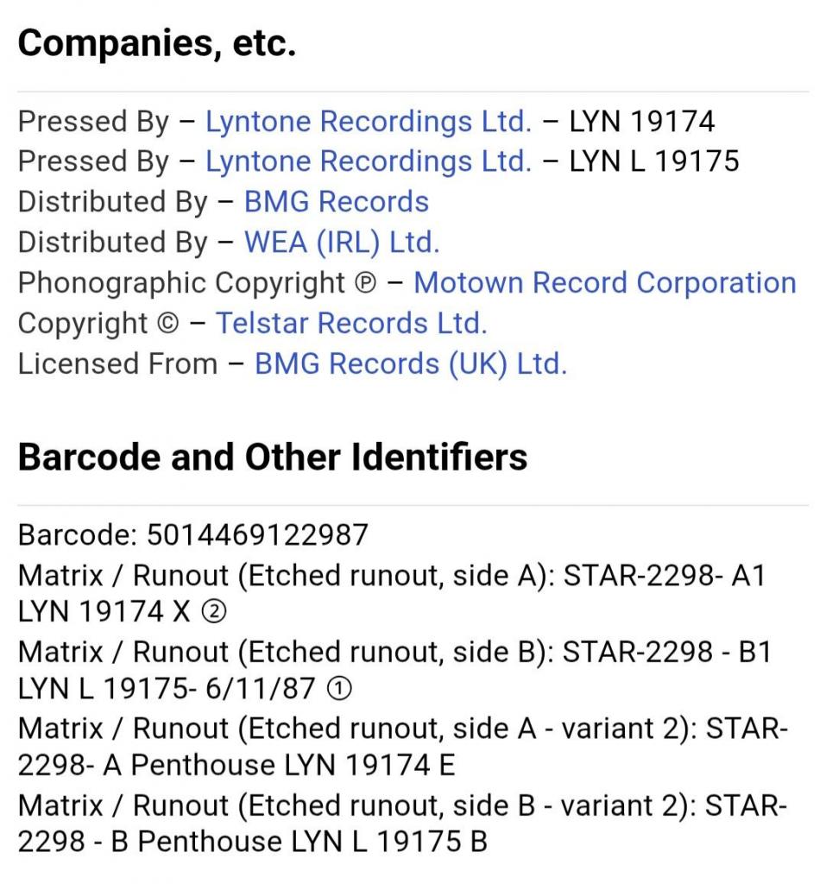Viewport: 826px width, 884px height.
Task: Click the side A runout text STAR-2298- A1
Action: pos(665,575)
